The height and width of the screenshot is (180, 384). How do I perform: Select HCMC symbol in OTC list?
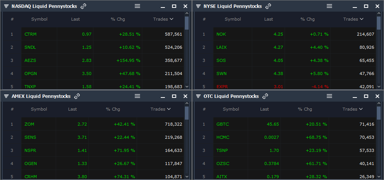(223, 137)
